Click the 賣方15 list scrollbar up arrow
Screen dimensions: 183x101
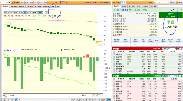(182, 82)
